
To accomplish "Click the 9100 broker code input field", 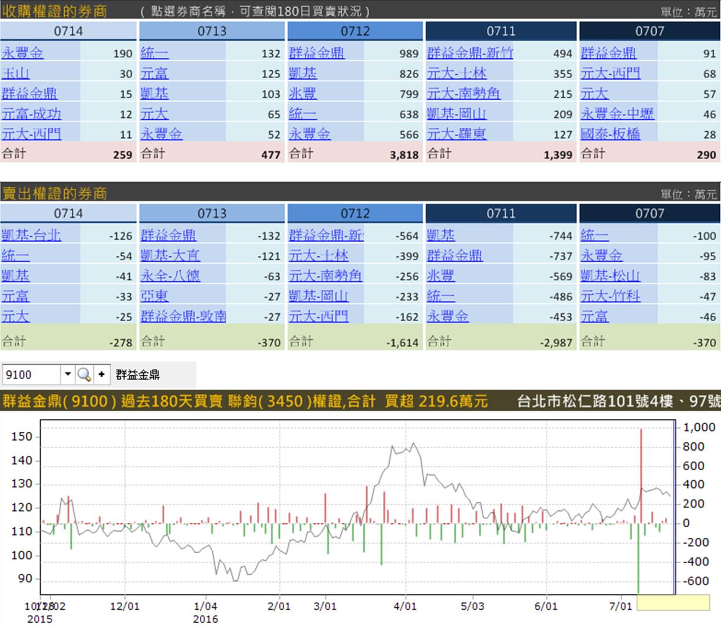I will [x=32, y=374].
